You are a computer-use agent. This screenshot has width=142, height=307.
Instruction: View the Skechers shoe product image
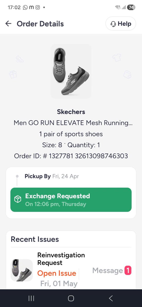71,71
